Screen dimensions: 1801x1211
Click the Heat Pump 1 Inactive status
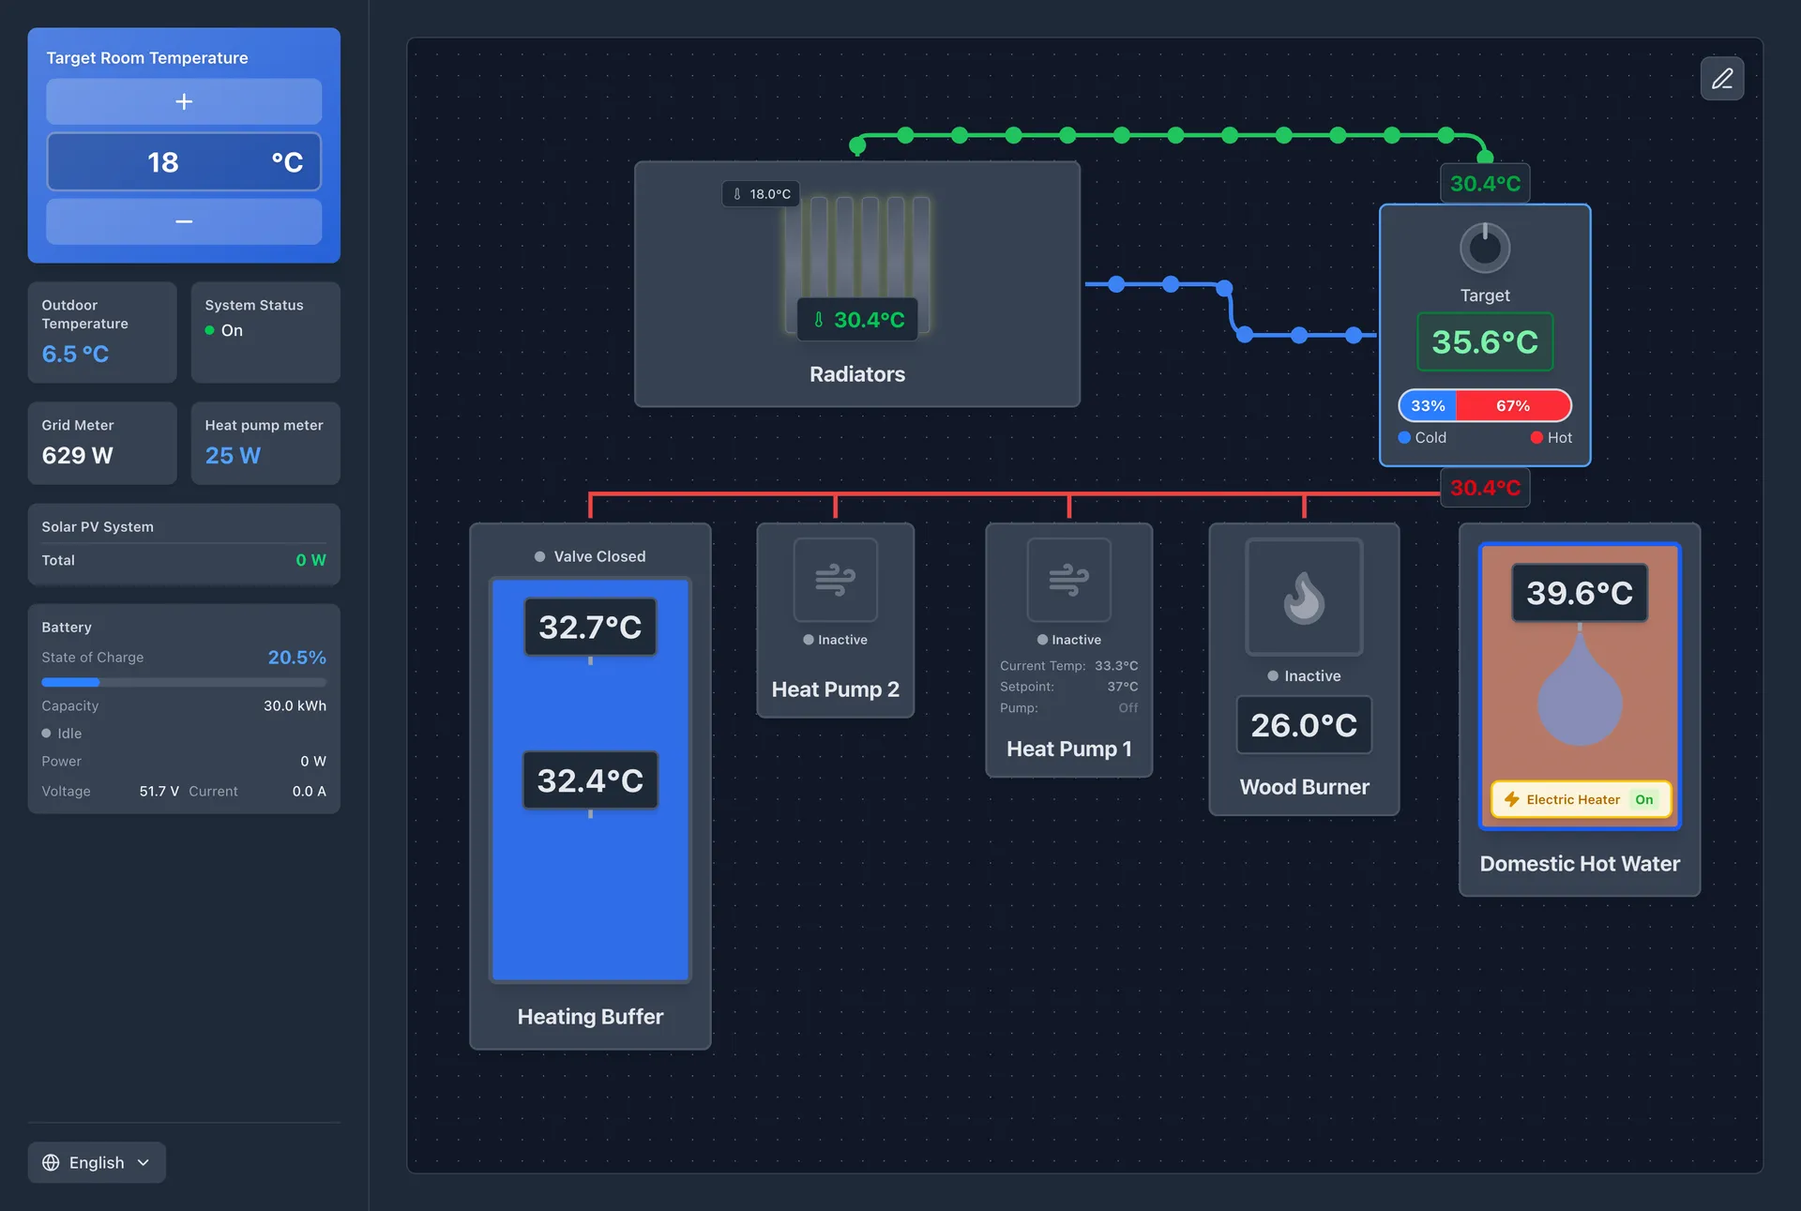(x=1068, y=640)
